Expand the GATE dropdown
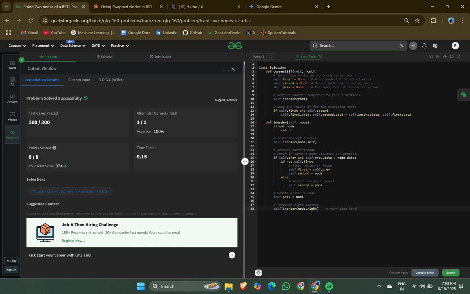The width and height of the screenshot is (470, 294). pos(98,45)
